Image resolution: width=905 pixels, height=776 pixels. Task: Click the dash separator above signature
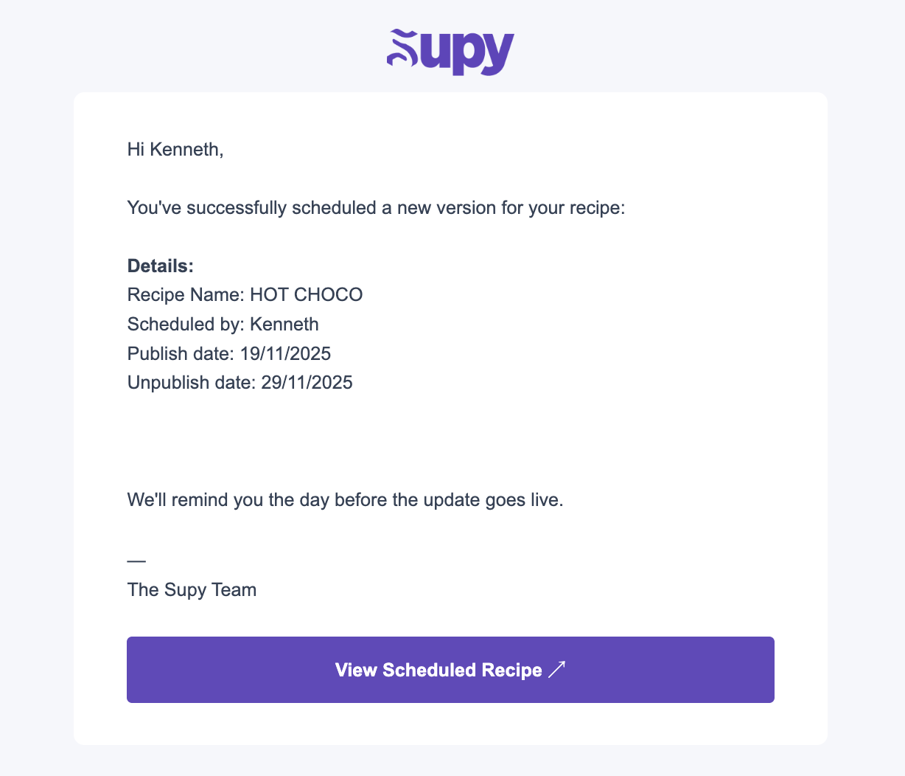pyautogui.click(x=136, y=561)
